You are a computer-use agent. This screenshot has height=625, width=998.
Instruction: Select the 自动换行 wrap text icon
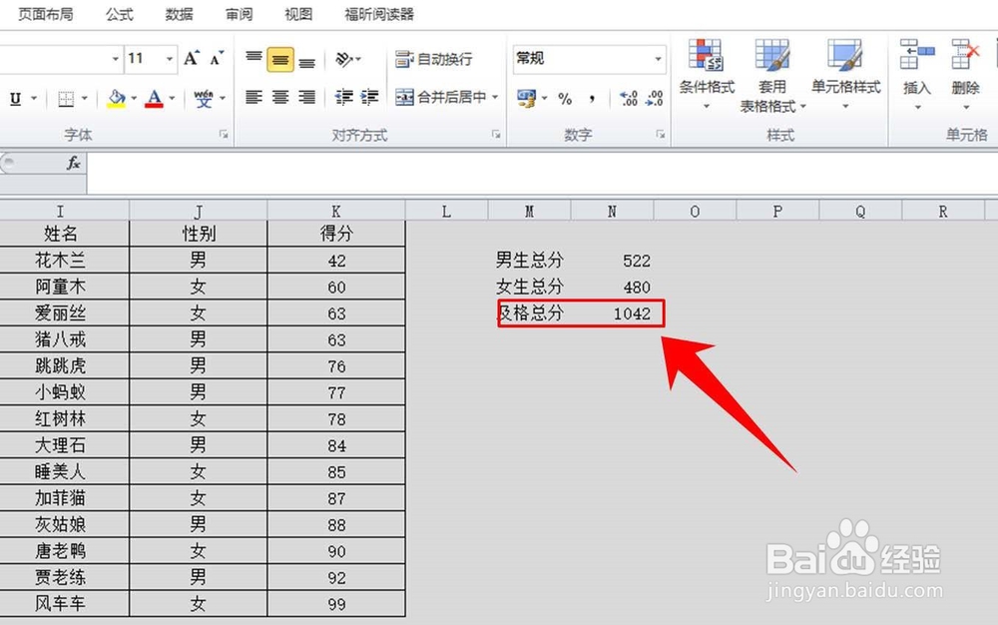coord(401,59)
